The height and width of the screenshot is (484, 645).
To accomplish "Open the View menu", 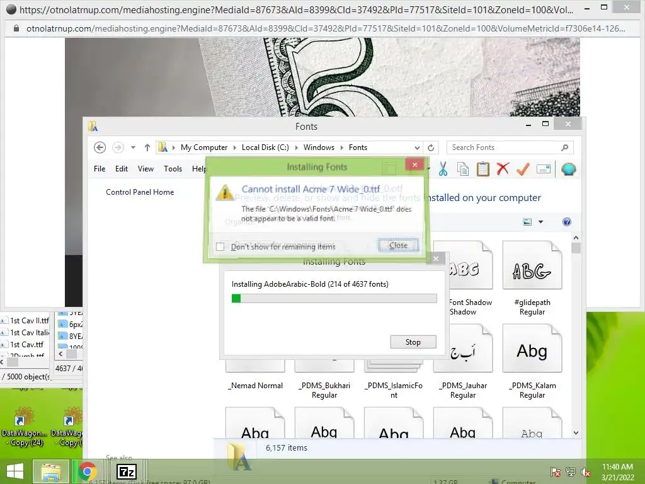I will coord(146,169).
